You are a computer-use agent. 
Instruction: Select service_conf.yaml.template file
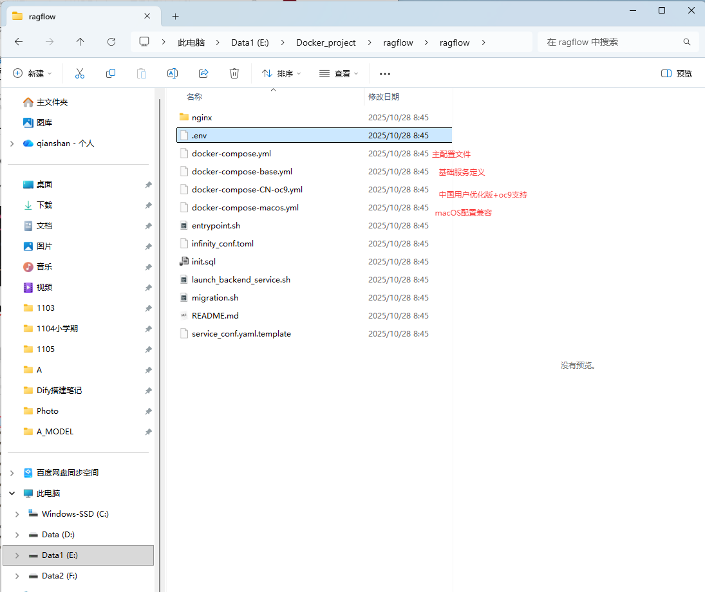click(x=314, y=333)
